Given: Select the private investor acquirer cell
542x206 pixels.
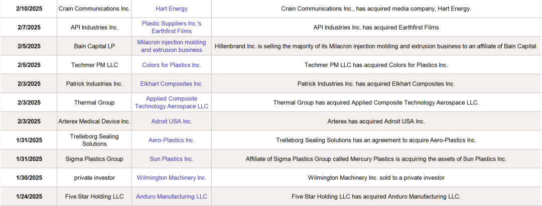Looking at the screenshot, I should click(94, 177).
